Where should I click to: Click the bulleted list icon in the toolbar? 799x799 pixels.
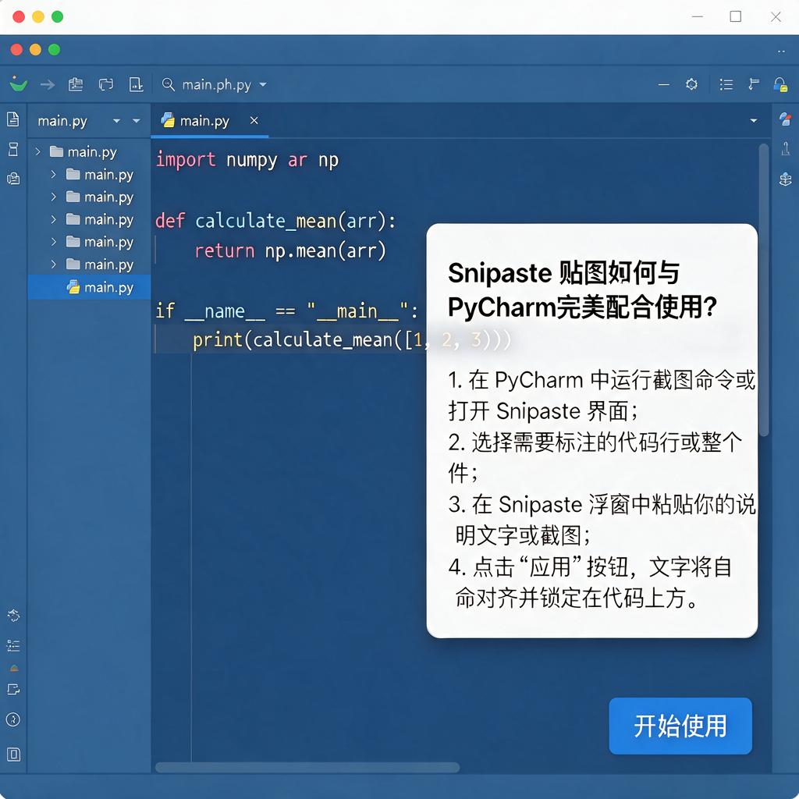(726, 84)
